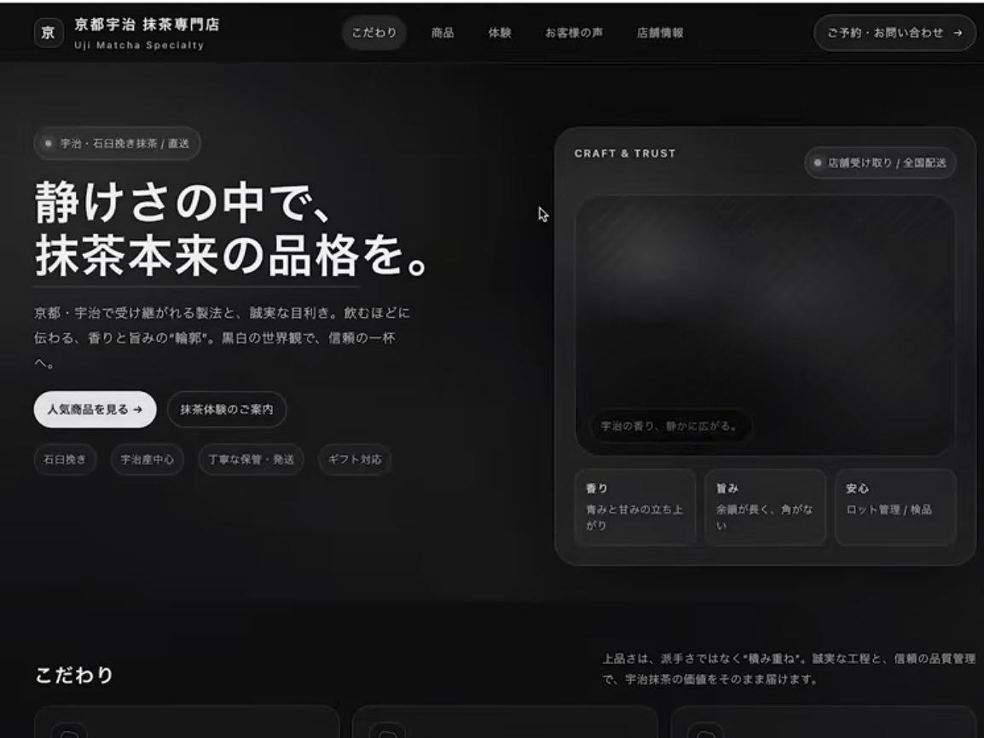Open the お客様の声 navigation link

(x=574, y=33)
